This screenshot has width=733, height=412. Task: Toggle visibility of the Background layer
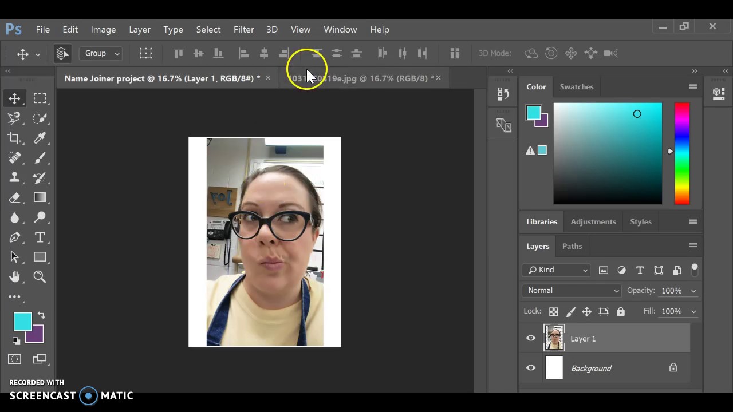(531, 368)
